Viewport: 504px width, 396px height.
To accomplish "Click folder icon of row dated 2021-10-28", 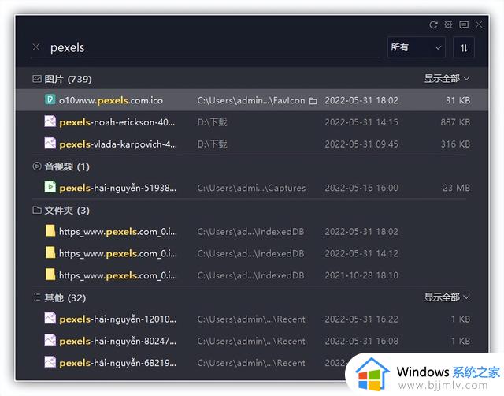I will 50,275.
